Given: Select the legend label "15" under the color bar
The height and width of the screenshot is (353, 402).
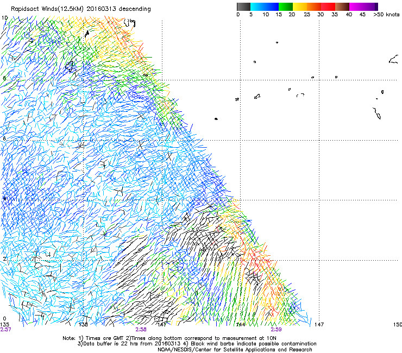Looking at the screenshot, I should pyautogui.click(x=279, y=15).
